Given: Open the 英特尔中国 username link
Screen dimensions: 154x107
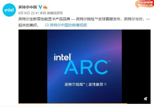Looking at the screenshot, I should [x=27, y=7].
